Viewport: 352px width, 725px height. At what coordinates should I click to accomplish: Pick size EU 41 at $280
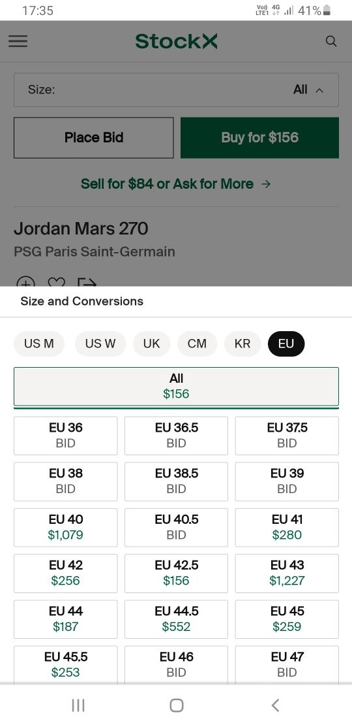pos(287,528)
